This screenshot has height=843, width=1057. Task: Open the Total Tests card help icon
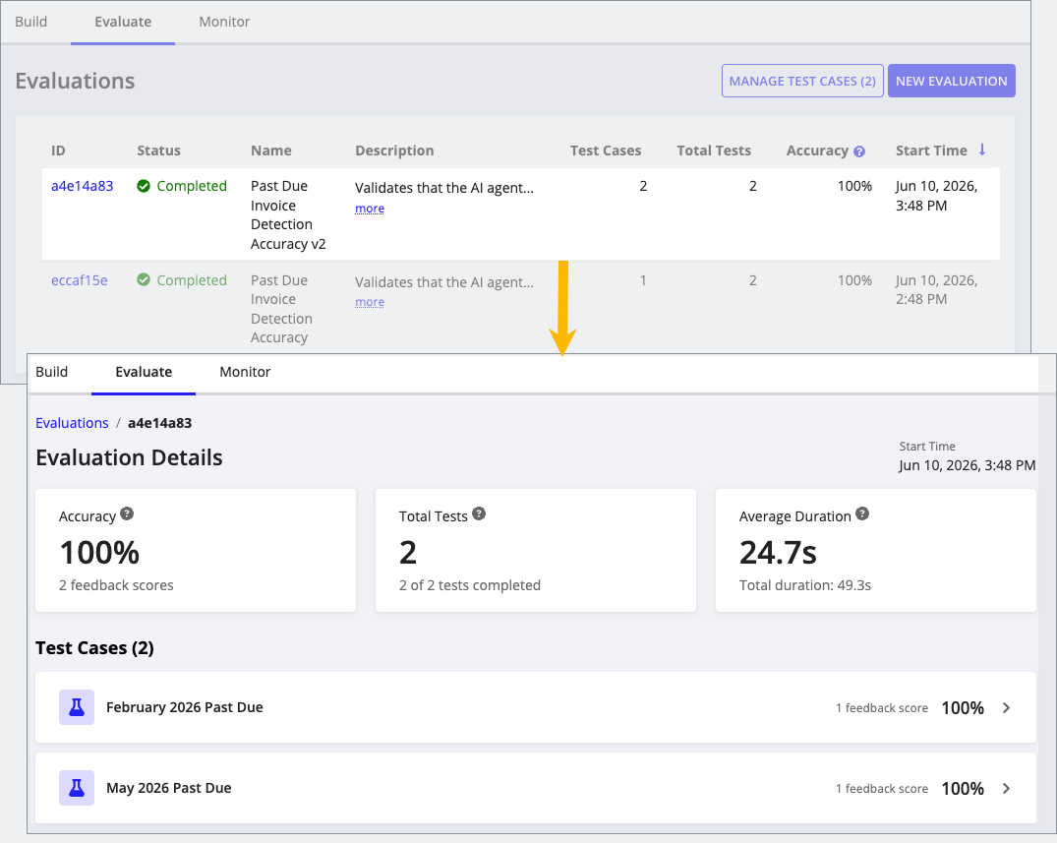click(479, 513)
